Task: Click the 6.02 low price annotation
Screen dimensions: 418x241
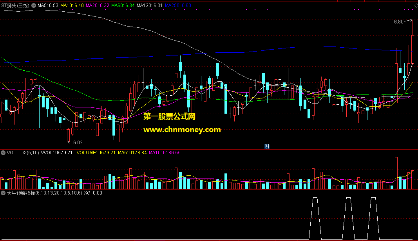Action: point(78,143)
